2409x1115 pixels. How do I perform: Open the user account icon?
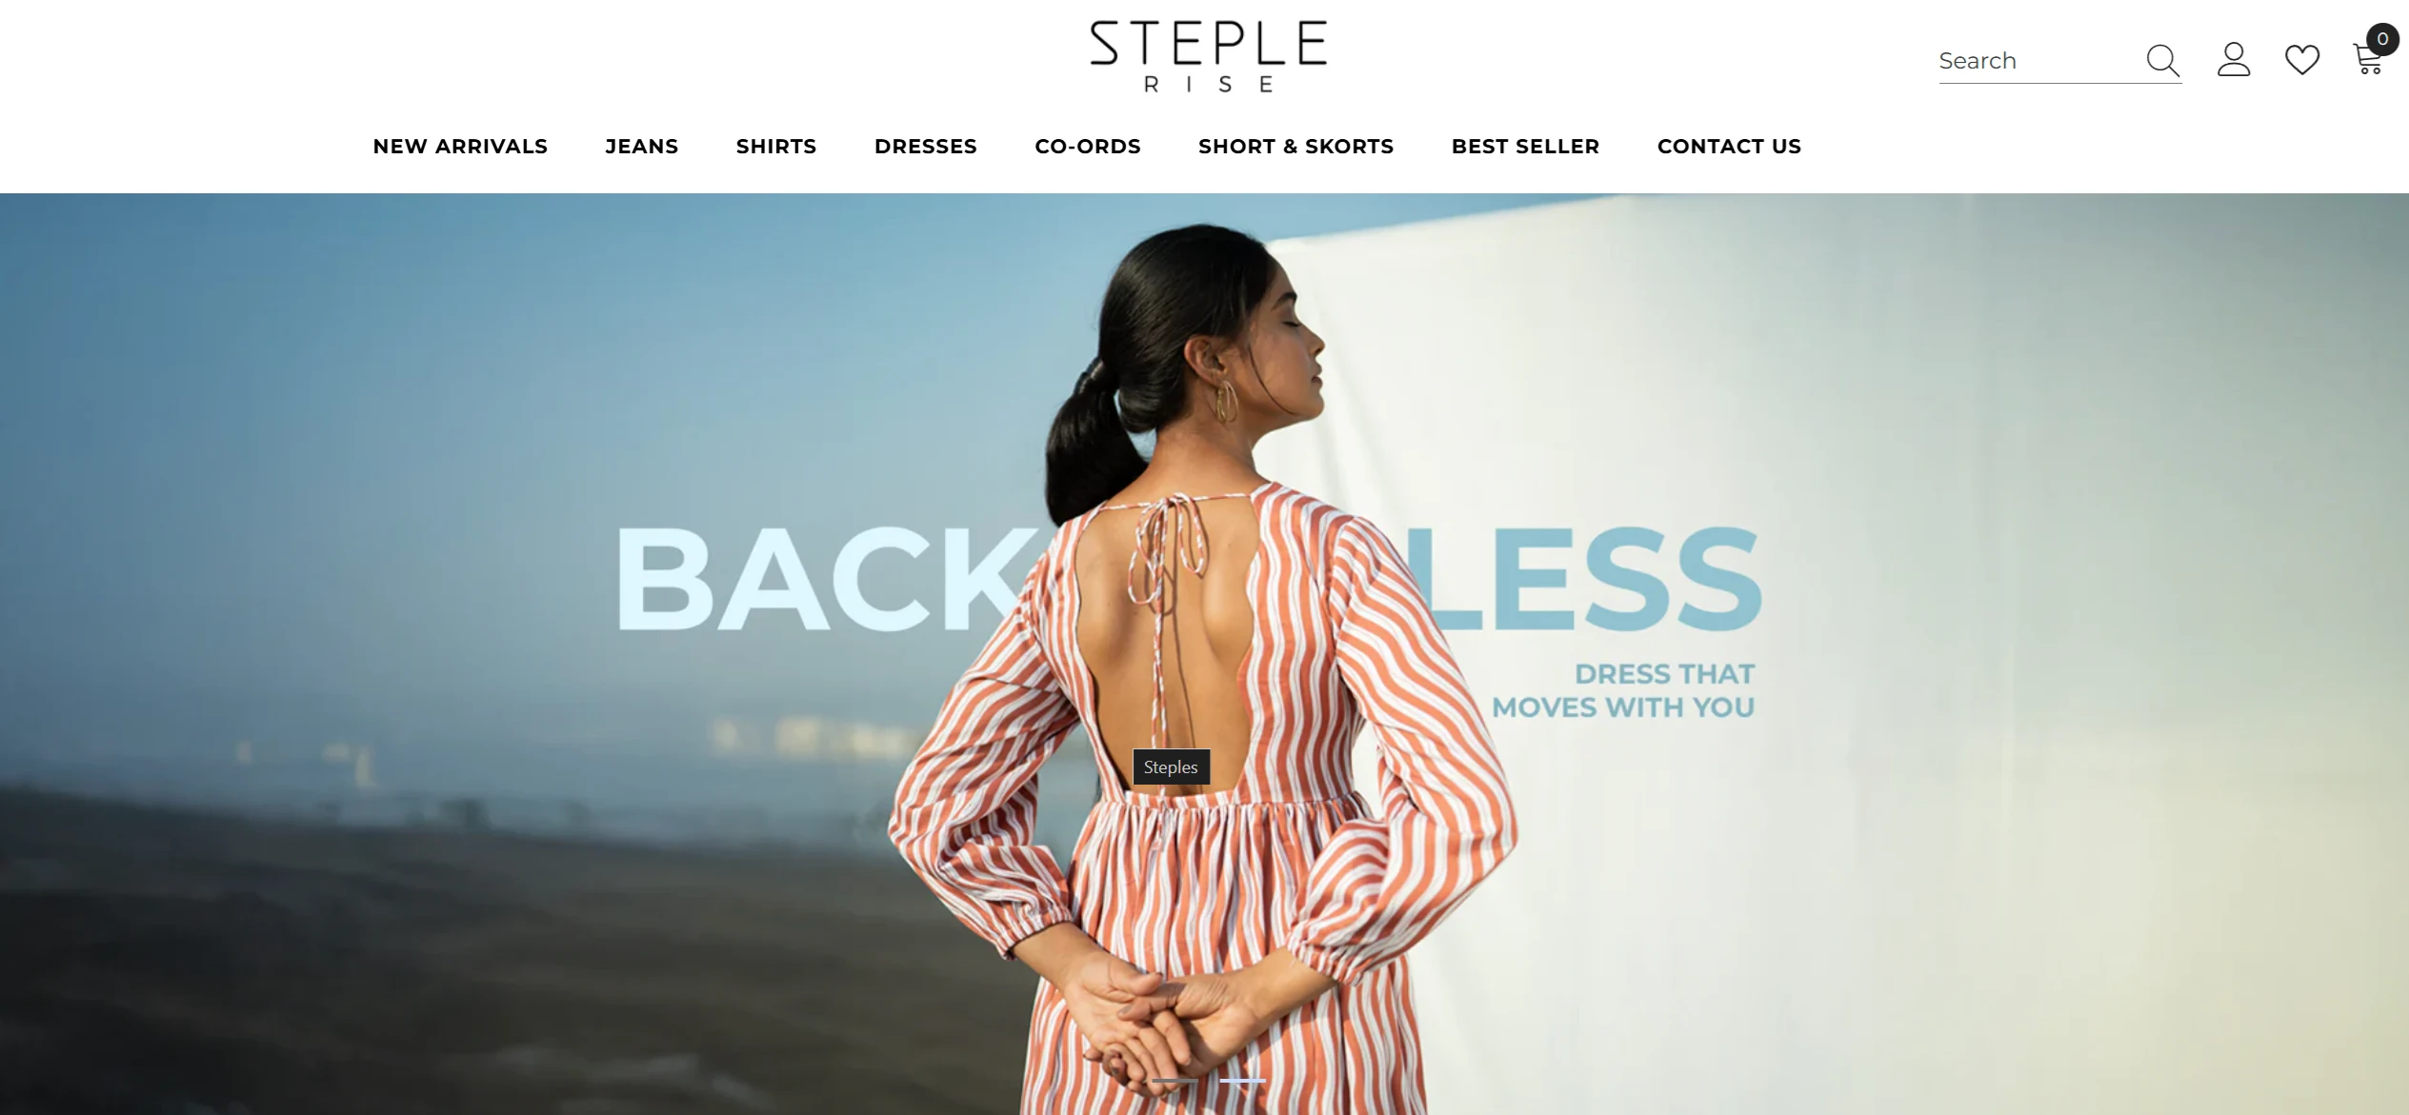[2233, 60]
